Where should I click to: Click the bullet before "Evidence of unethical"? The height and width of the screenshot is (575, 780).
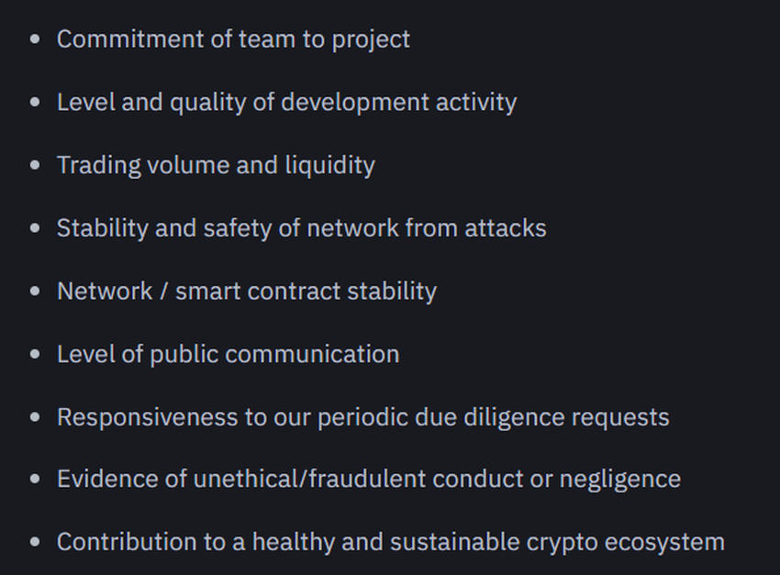[x=35, y=479]
